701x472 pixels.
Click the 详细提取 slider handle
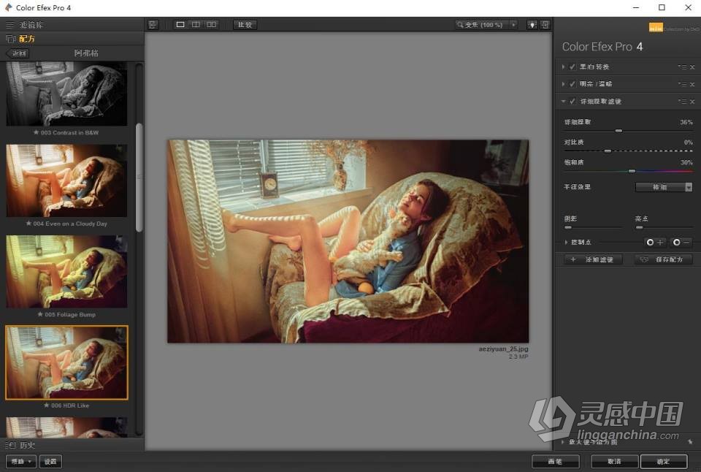point(618,131)
